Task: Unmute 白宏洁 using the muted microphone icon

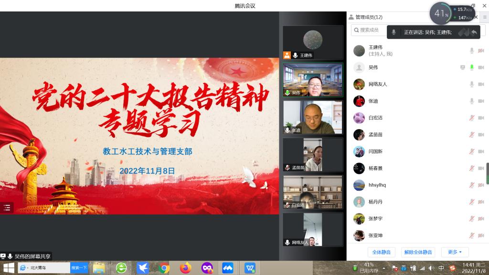Action: coord(472,118)
